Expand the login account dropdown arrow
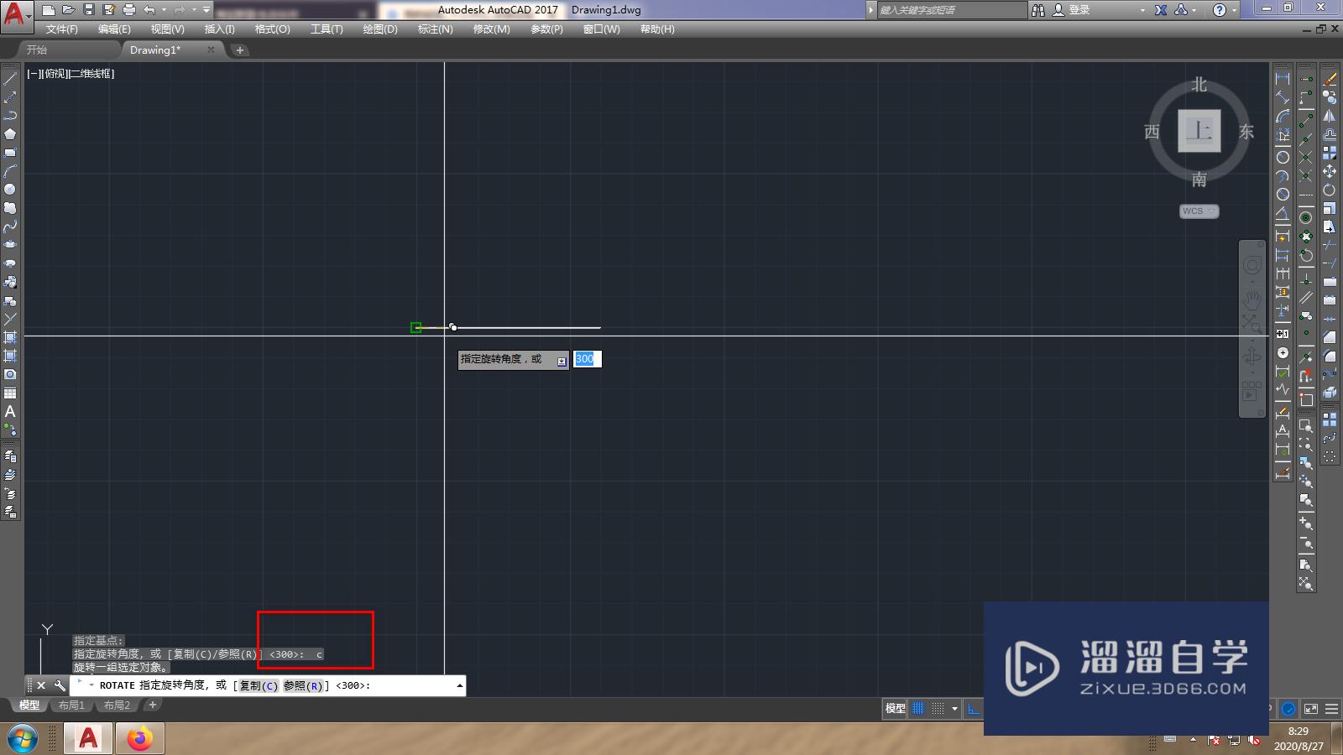The height and width of the screenshot is (755, 1343). coord(1142,10)
